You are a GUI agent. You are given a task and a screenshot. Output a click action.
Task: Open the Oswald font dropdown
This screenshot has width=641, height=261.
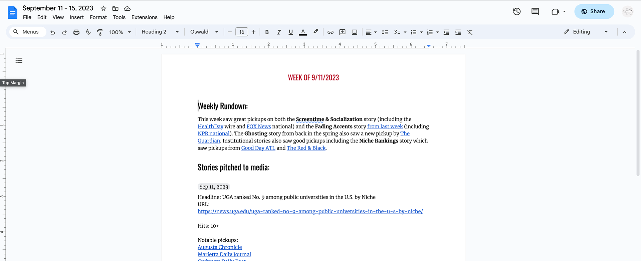(204, 32)
